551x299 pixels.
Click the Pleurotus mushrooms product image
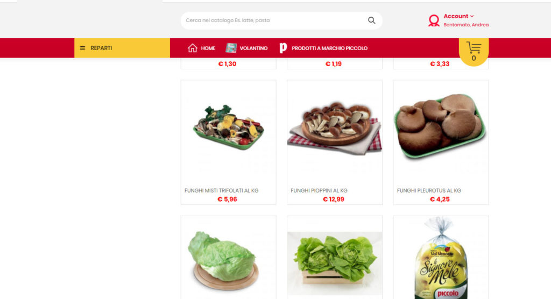[x=440, y=126]
